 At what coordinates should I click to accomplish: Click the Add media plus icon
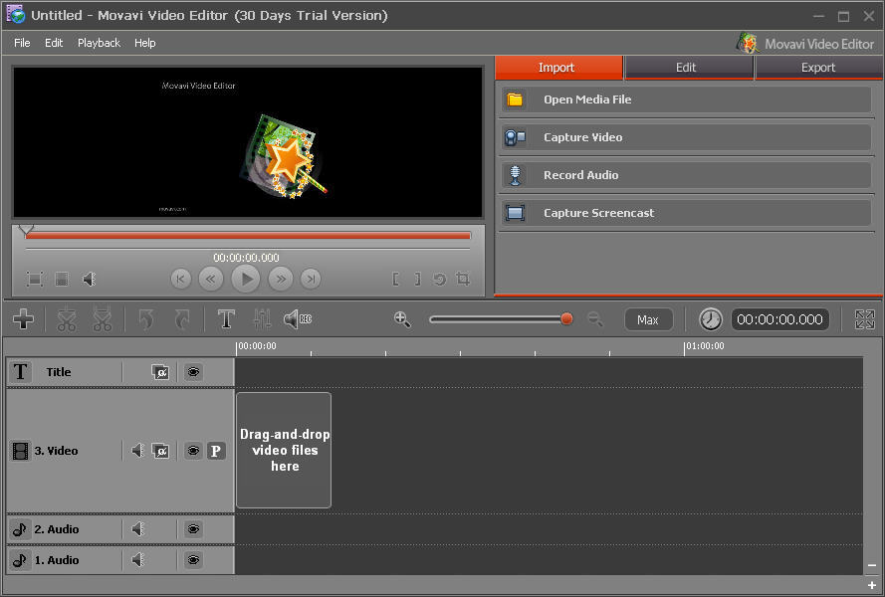(24, 319)
